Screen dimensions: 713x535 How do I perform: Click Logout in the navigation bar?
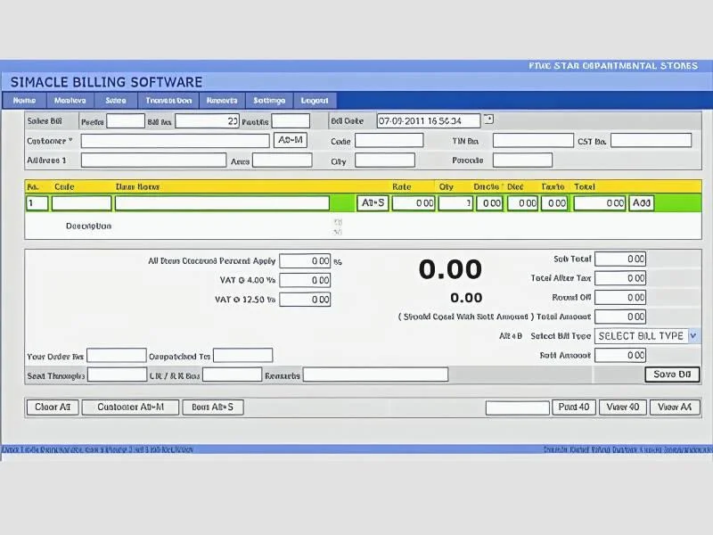315,101
